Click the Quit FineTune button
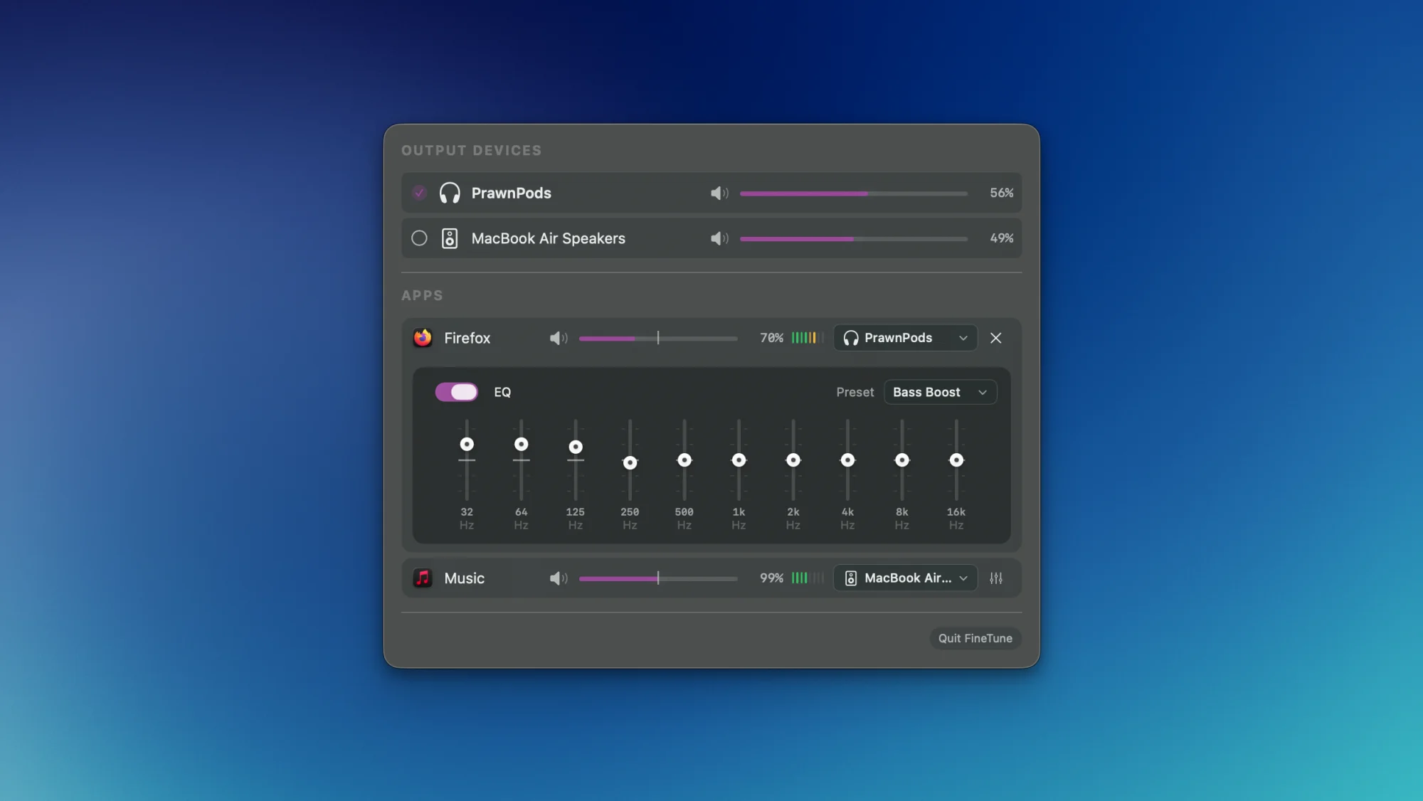 [x=975, y=638]
